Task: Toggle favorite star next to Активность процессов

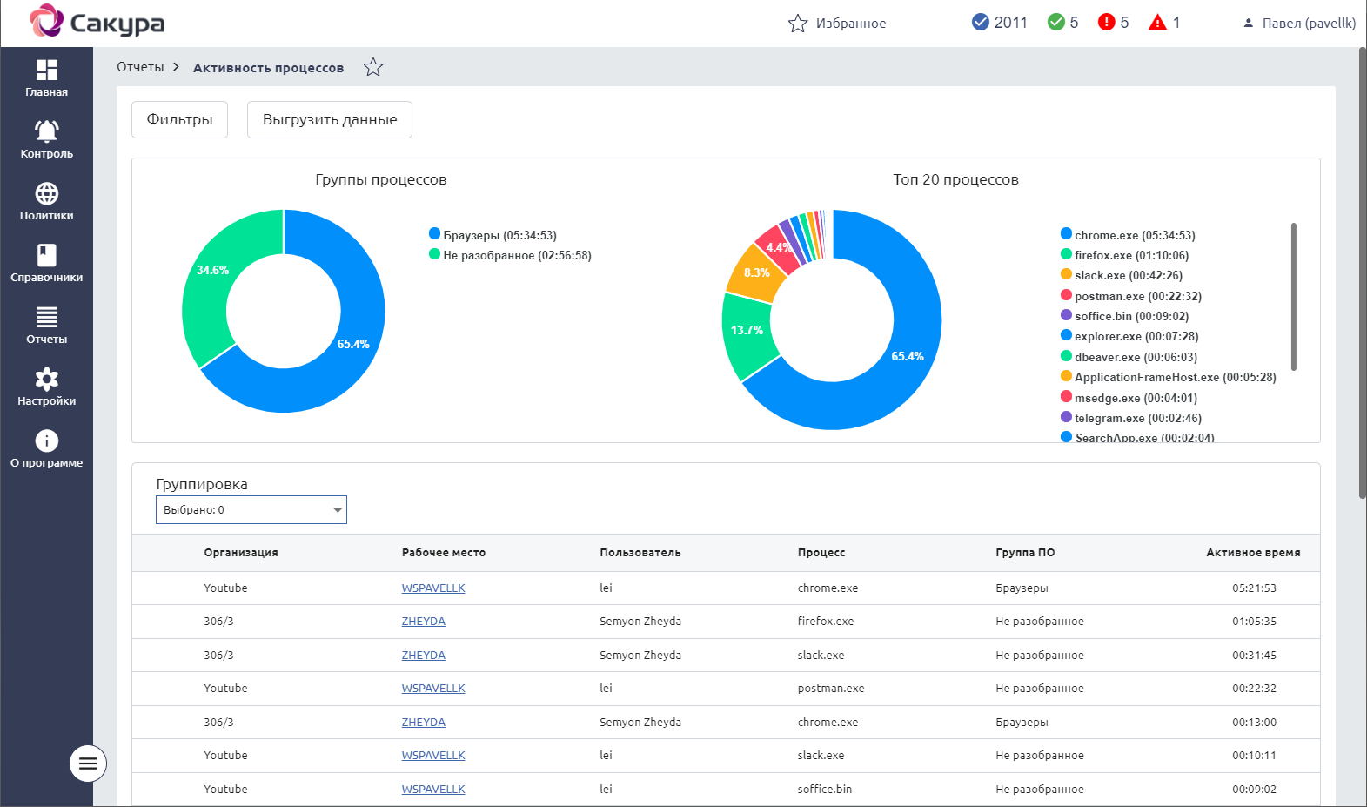Action: point(373,67)
